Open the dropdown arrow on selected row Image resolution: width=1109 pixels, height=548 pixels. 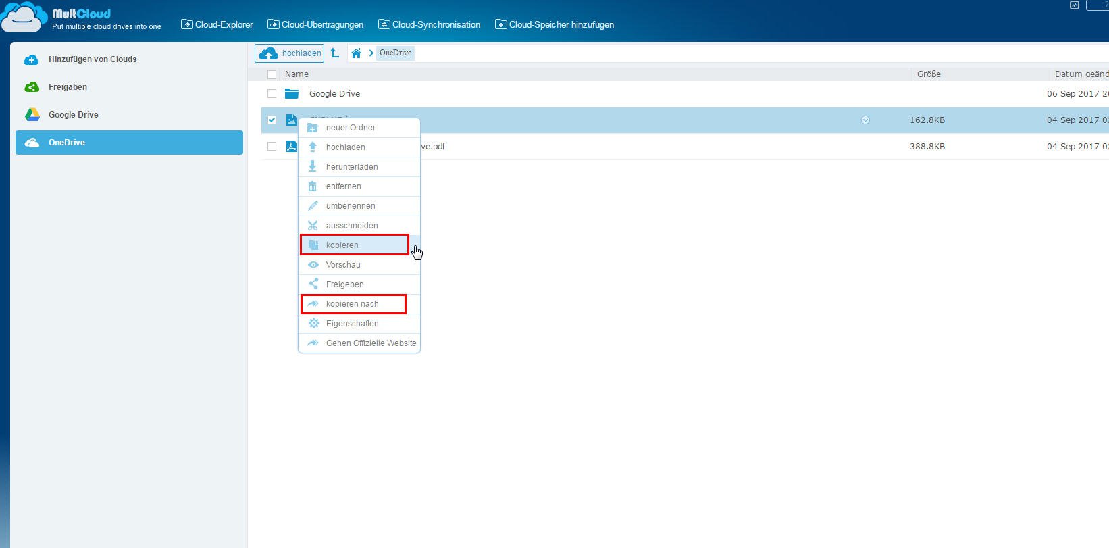865,120
